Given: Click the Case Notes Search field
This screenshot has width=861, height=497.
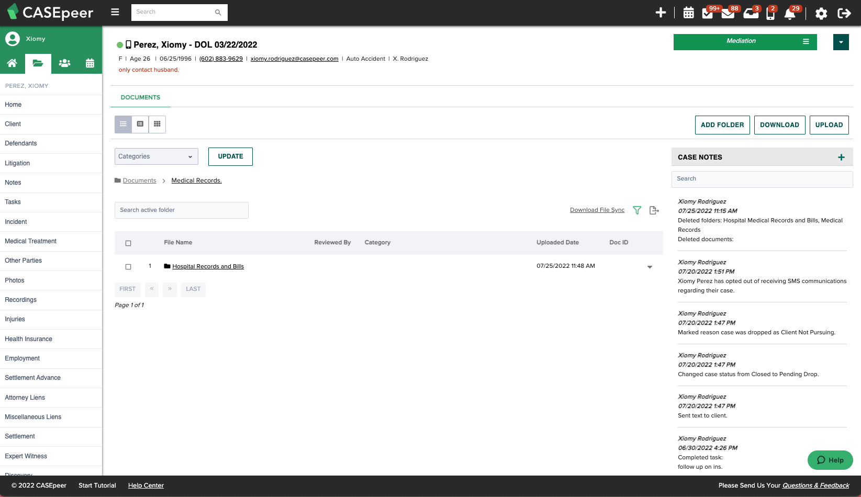Looking at the screenshot, I should pyautogui.click(x=762, y=179).
